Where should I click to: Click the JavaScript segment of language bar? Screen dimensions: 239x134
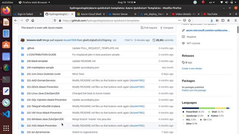point(220,108)
